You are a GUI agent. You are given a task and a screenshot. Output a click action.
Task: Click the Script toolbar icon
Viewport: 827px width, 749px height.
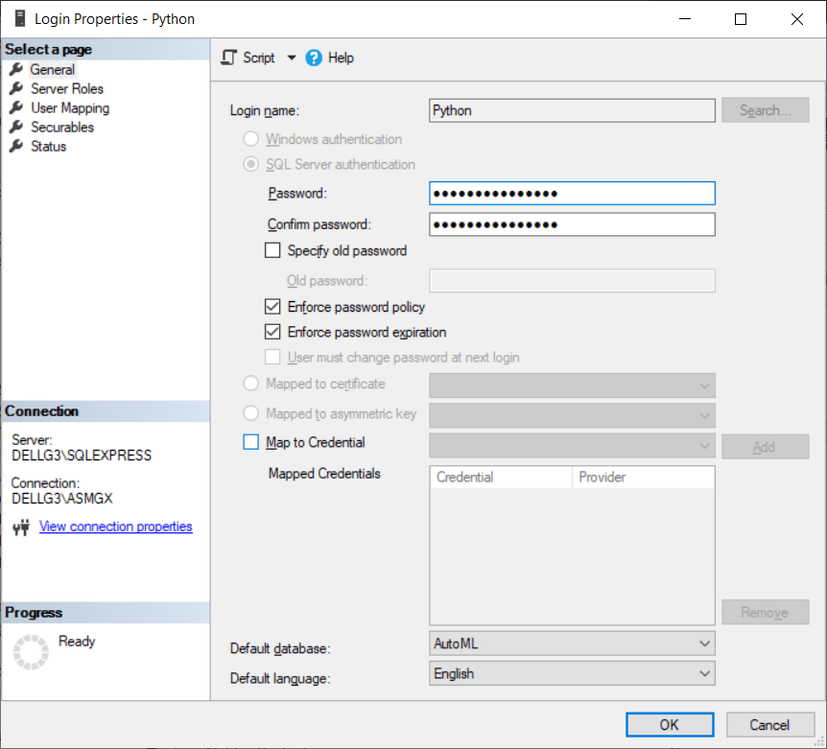[228, 57]
